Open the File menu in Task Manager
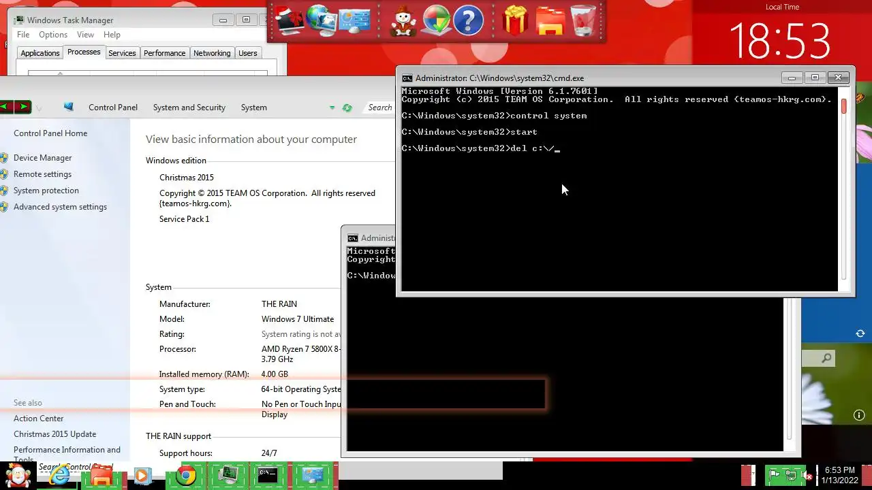 (x=23, y=35)
